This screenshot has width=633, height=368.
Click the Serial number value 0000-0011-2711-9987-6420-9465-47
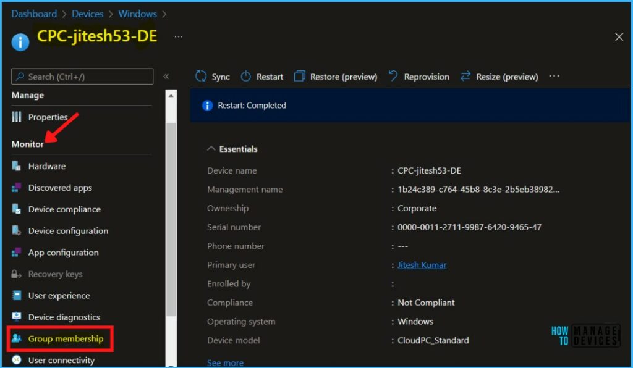pos(469,227)
